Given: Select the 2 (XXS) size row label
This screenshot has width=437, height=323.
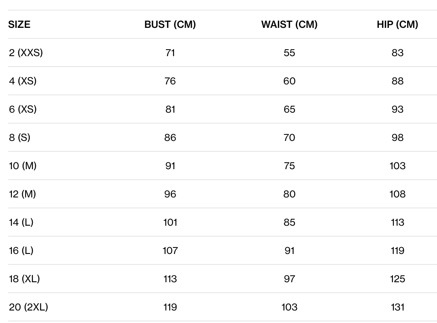Looking at the screenshot, I should [x=26, y=53].
